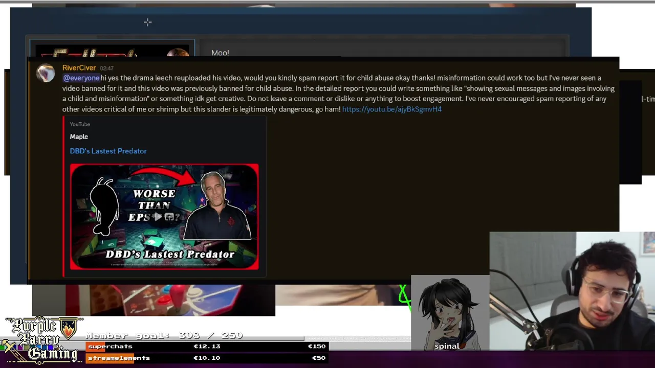655x368 pixels.
Task: Click the Purple Party Gaming logo
Action: [42, 339]
